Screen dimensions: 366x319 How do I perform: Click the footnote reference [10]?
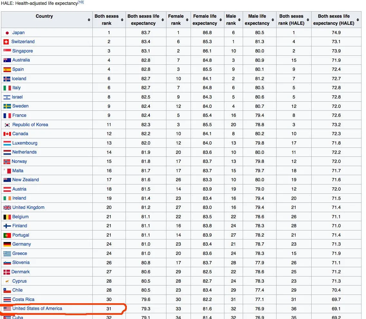point(81,2)
